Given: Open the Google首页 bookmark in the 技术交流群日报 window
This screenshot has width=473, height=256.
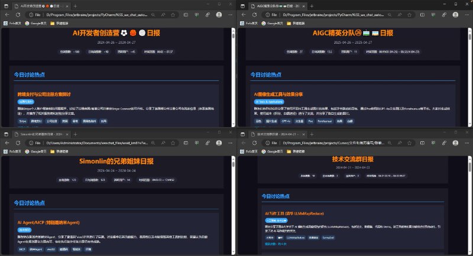Looking at the screenshot, I should [x=274, y=151].
